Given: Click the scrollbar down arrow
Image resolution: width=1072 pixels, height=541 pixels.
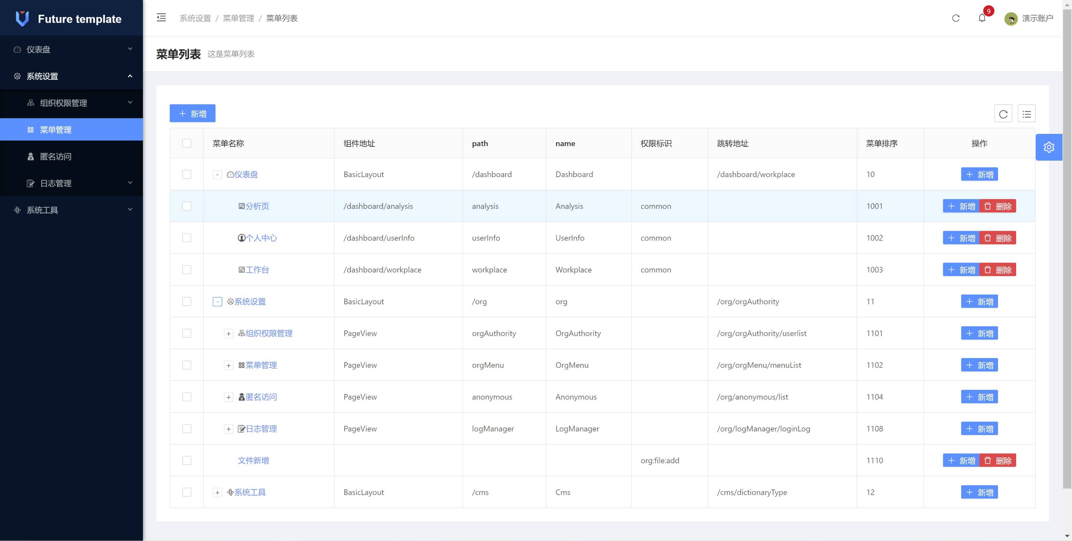Looking at the screenshot, I should (1067, 536).
